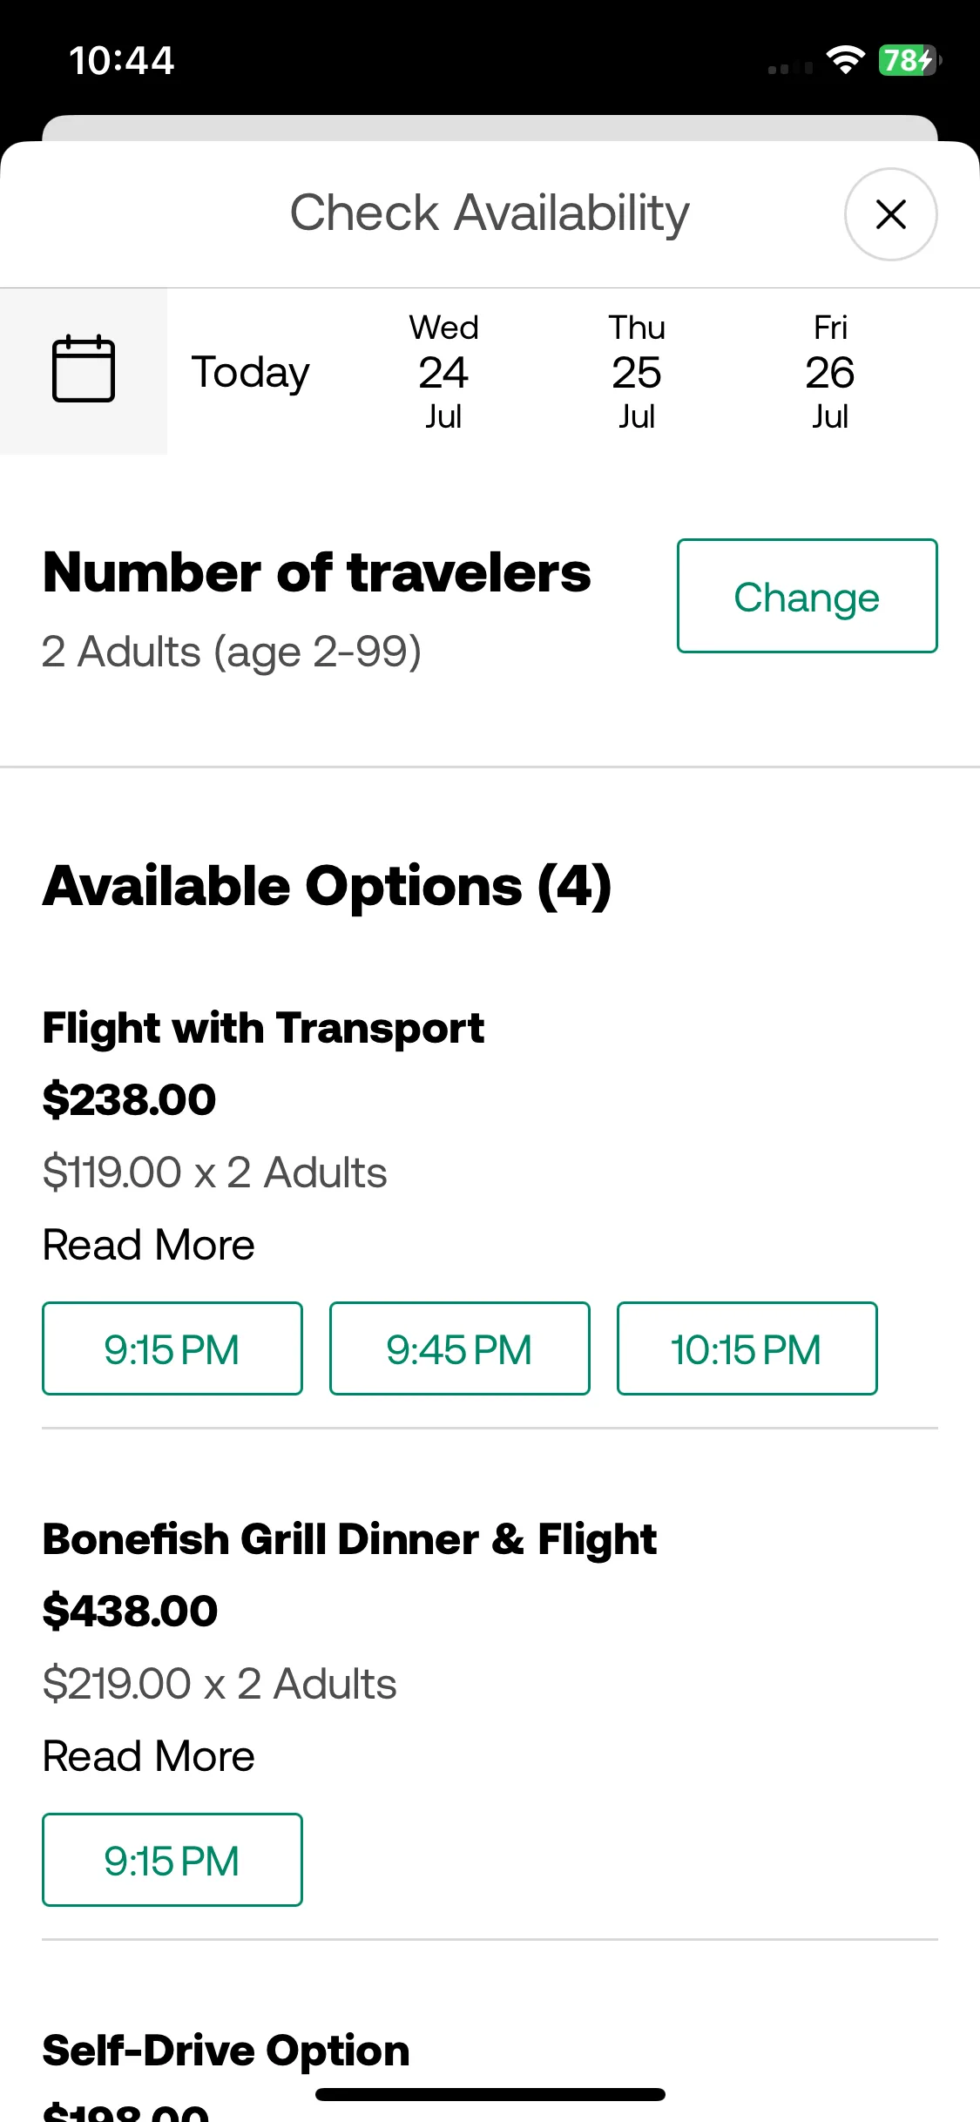Image resolution: width=980 pixels, height=2122 pixels.
Task: Tap the battery indicator icon
Action: 909,60
